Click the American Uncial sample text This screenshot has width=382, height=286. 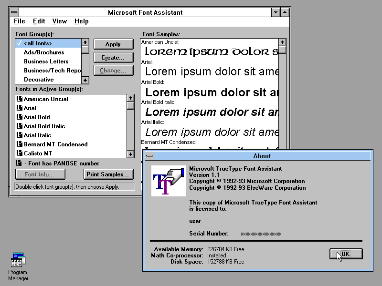pos(212,51)
